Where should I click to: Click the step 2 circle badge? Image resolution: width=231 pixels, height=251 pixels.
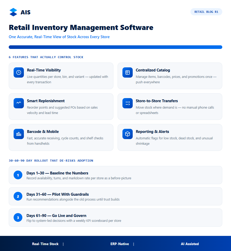(18, 196)
